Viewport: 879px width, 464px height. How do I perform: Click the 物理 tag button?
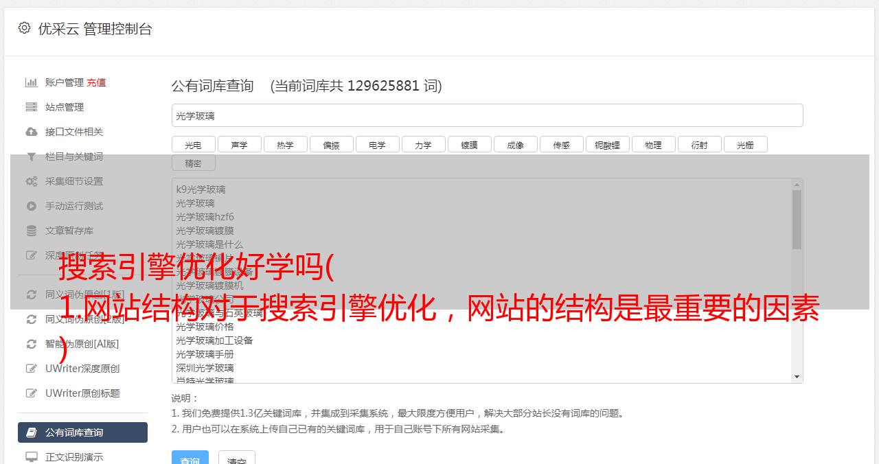(x=653, y=144)
